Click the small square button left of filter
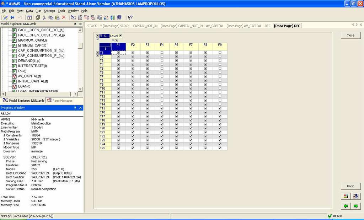 click(97, 36)
